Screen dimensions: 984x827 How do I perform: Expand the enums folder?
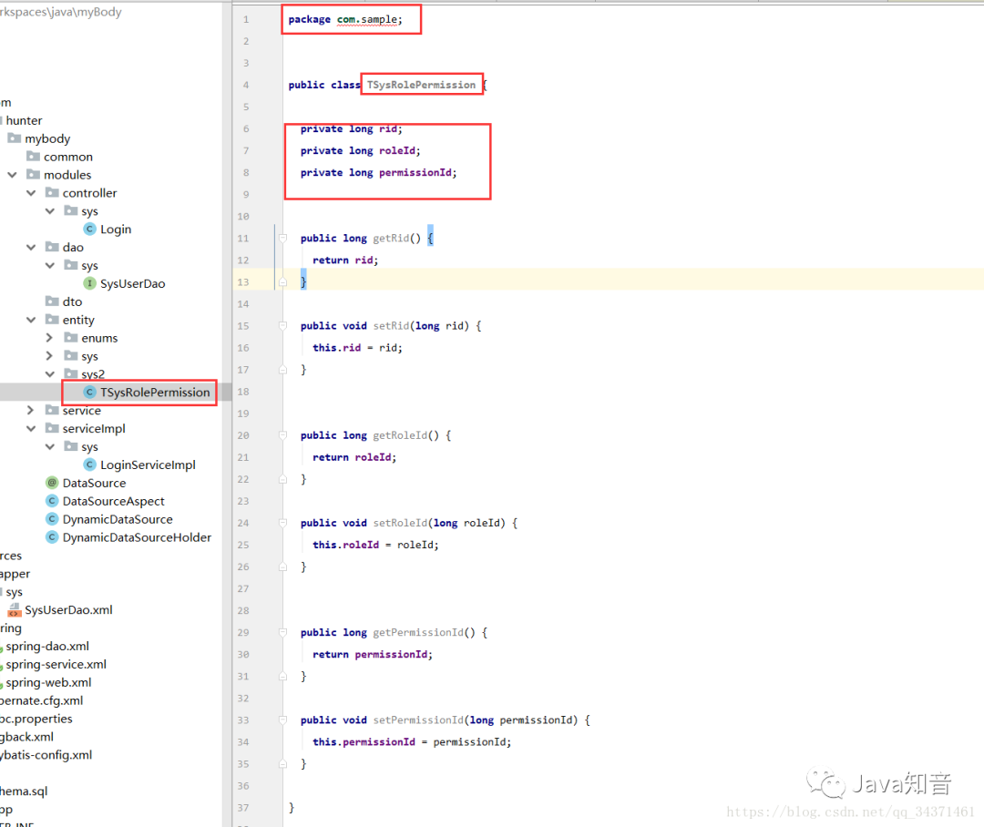point(49,338)
